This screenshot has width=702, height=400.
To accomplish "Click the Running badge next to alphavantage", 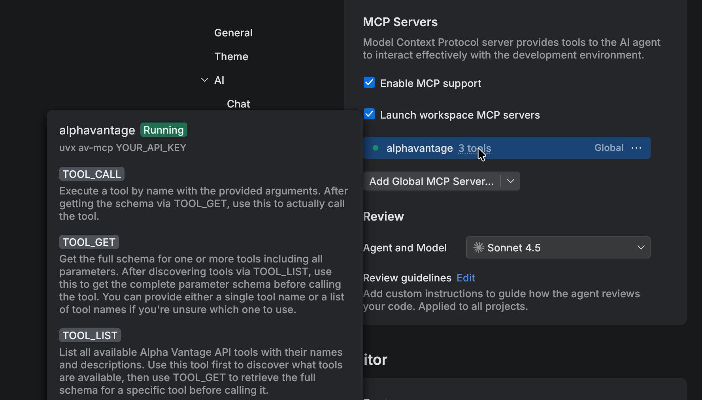I will click(163, 130).
